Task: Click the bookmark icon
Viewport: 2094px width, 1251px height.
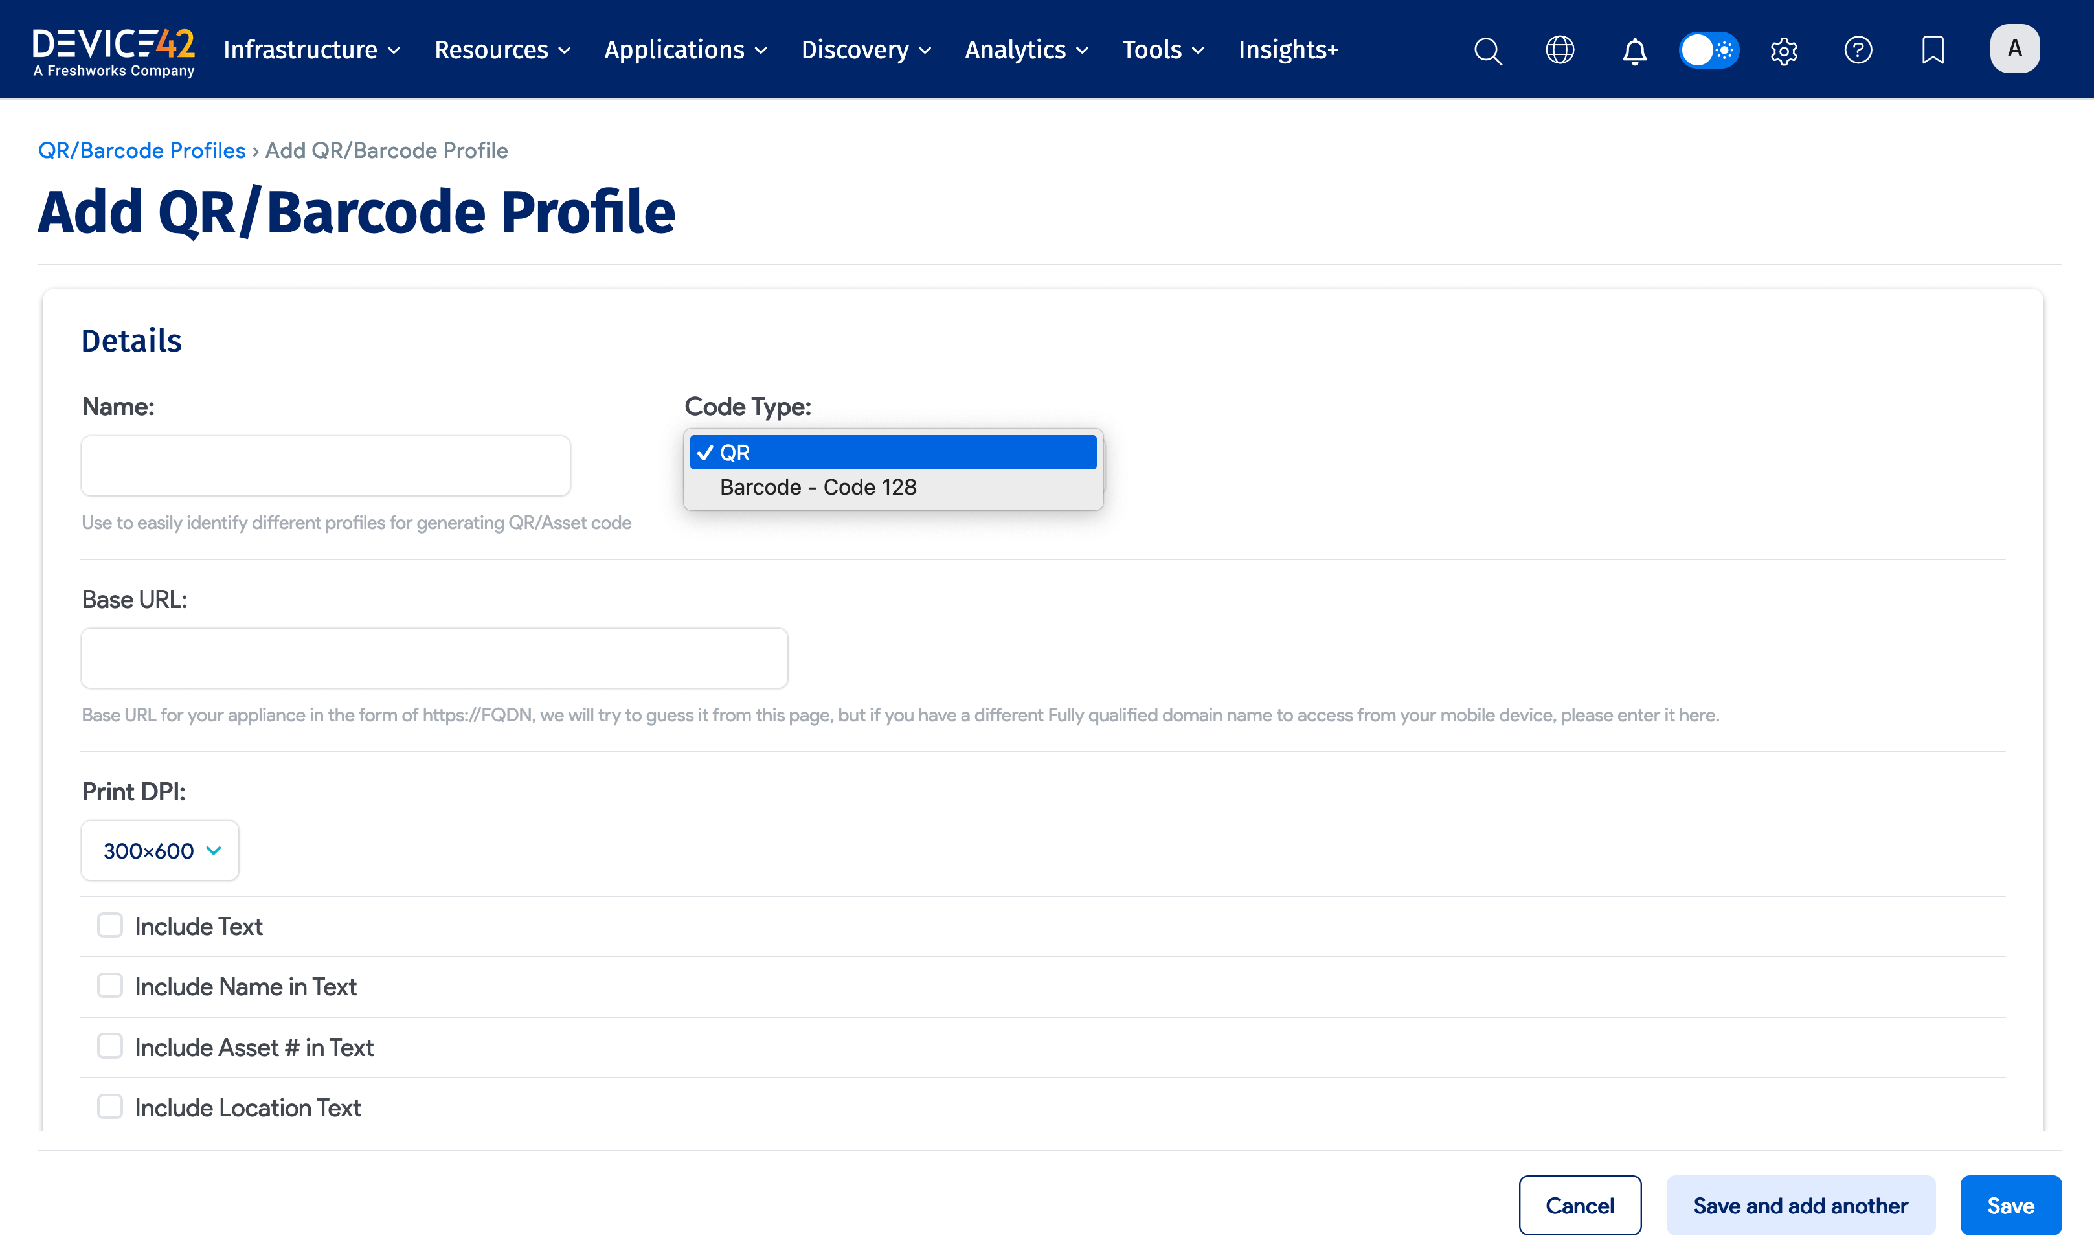Action: 1932,50
